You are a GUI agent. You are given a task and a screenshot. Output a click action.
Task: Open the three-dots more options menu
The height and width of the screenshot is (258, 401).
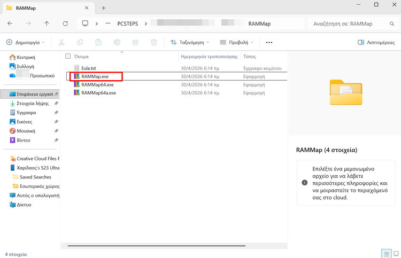pyautogui.click(x=269, y=42)
